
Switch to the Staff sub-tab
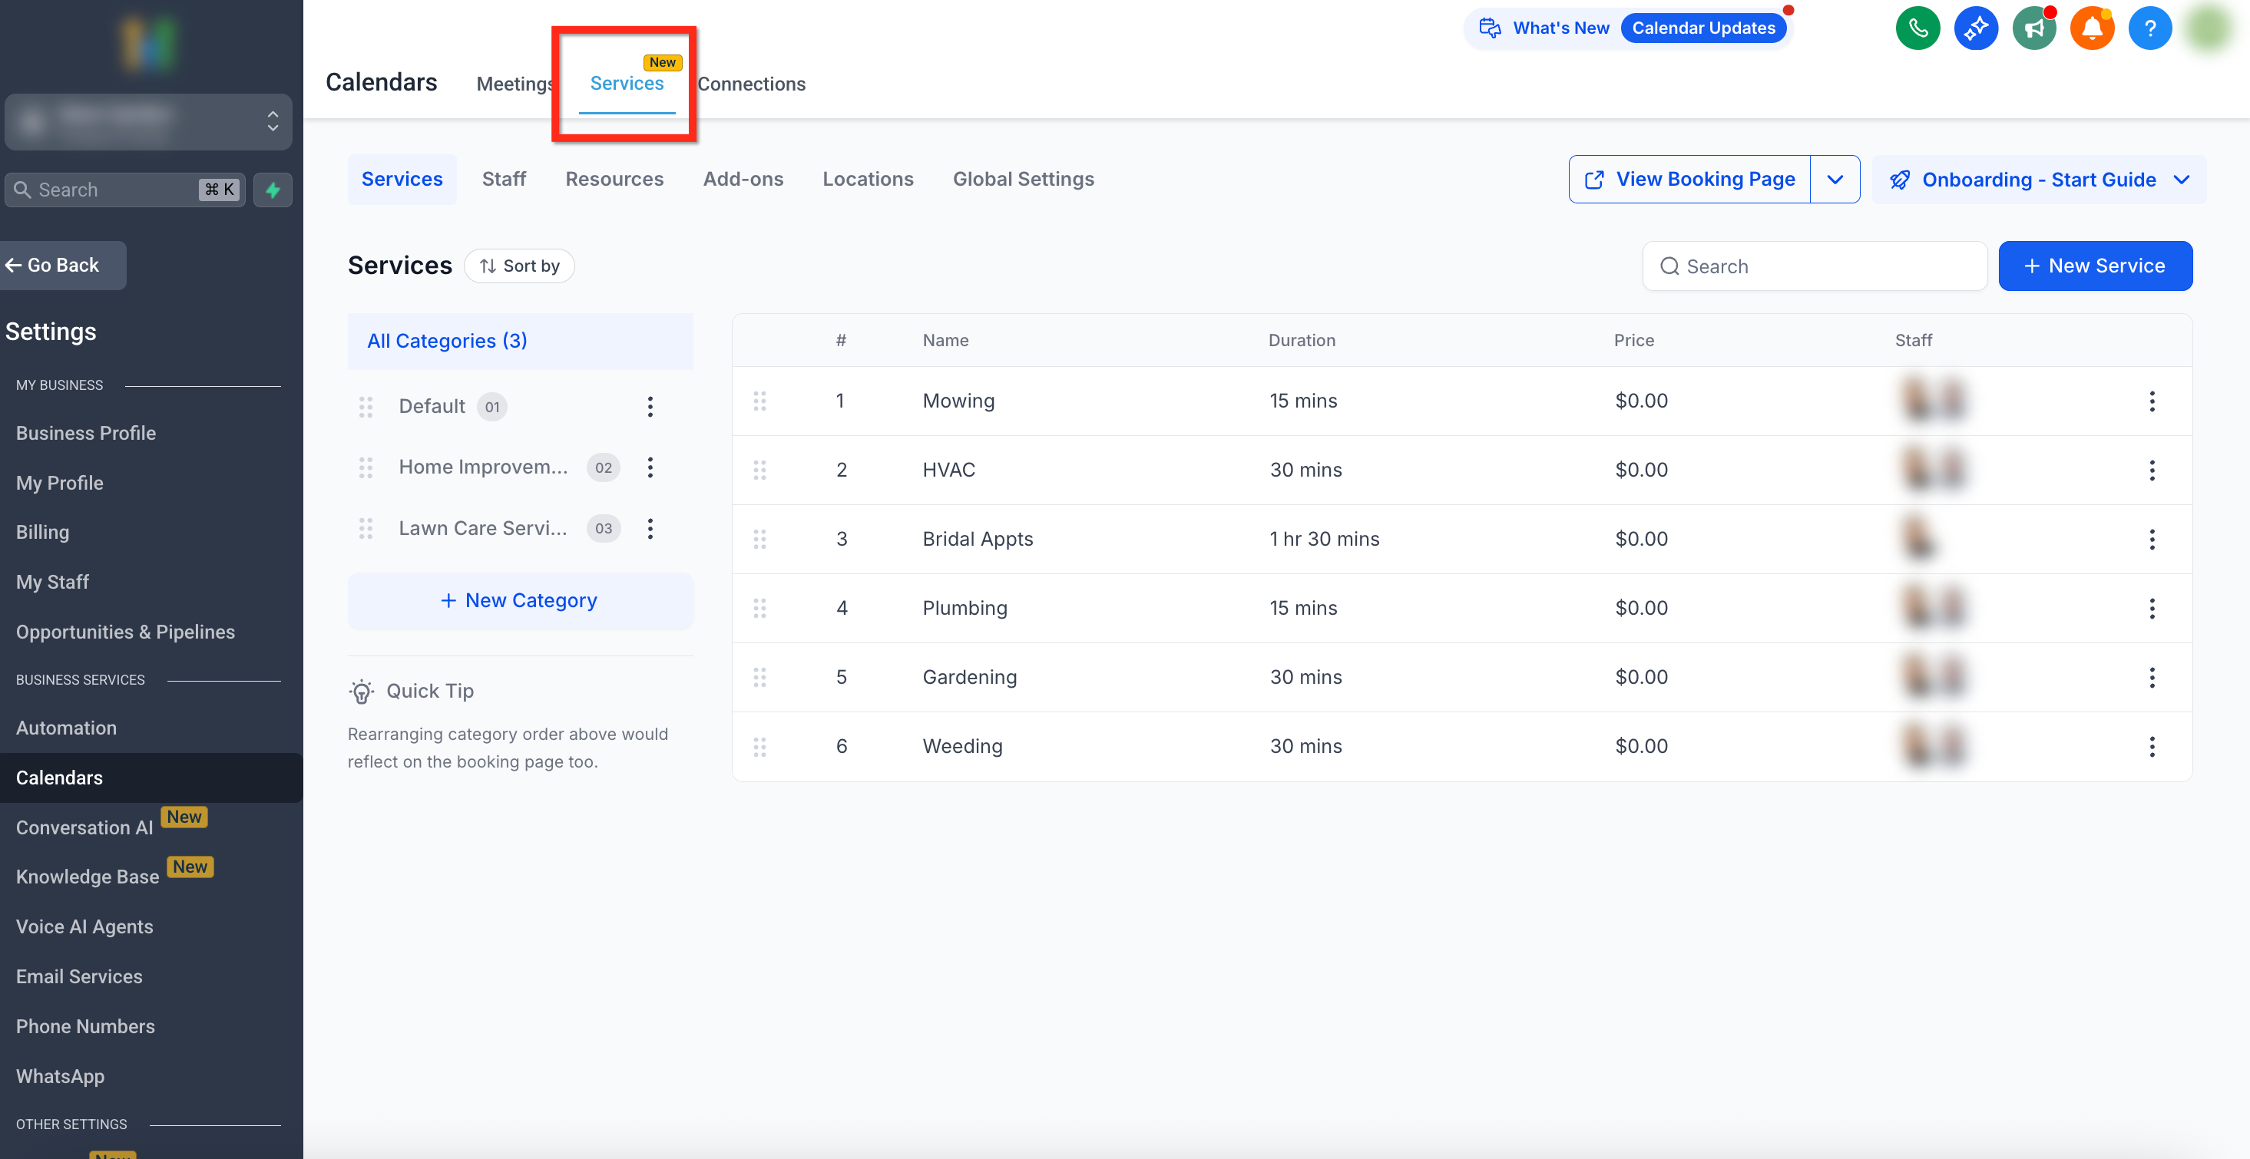[503, 179]
